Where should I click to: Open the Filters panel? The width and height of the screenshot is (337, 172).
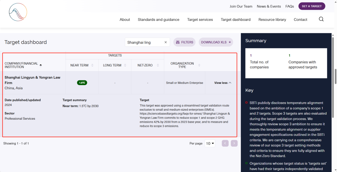(x=184, y=42)
